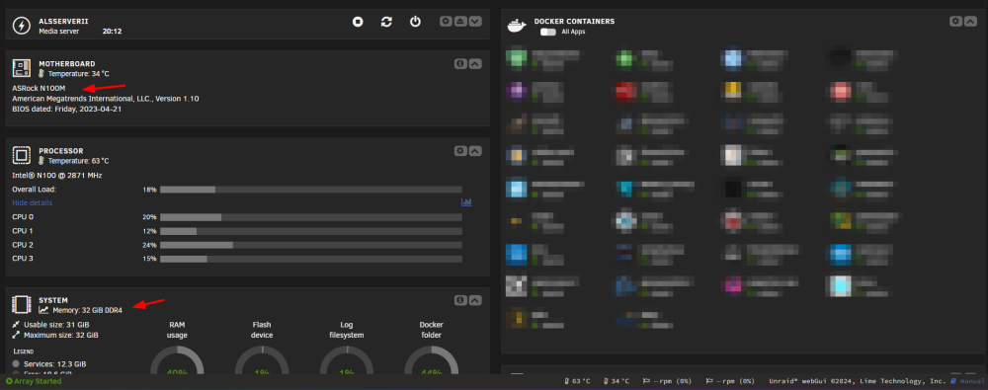The width and height of the screenshot is (988, 390).
Task: Click the CPU 2 load bar
Action: pyautogui.click(x=311, y=245)
